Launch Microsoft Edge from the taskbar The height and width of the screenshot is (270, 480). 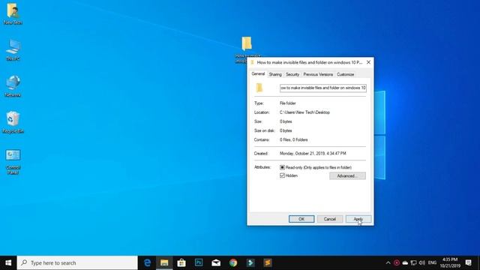[x=147, y=262]
